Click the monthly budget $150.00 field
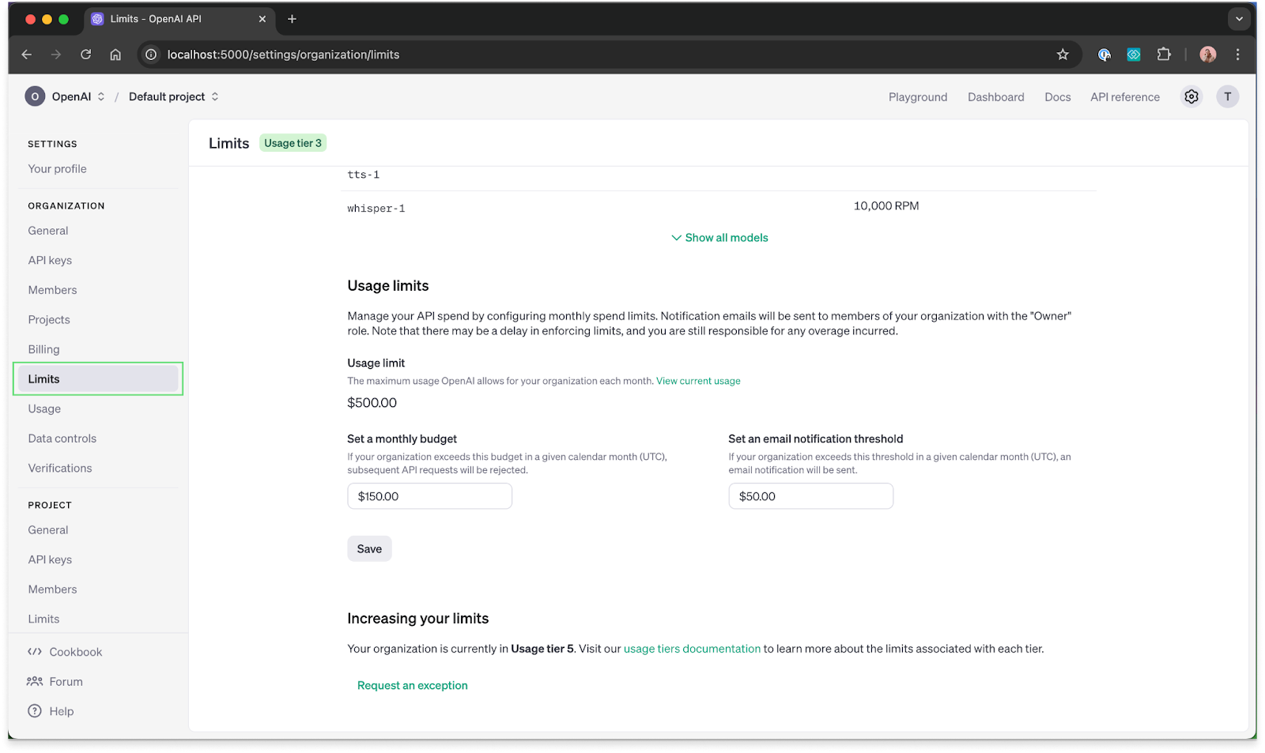 [429, 496]
